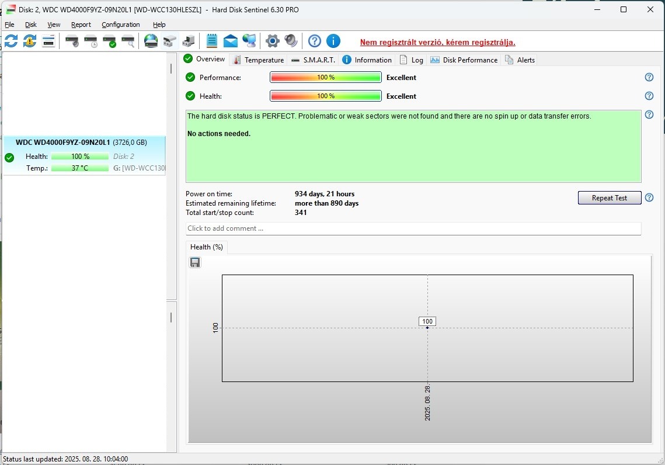Click the green check icon beside Health label
This screenshot has width=665, height=465.
point(190,96)
